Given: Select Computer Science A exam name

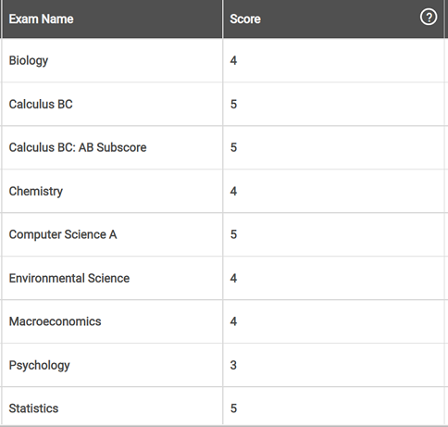Looking at the screenshot, I should (x=63, y=234).
